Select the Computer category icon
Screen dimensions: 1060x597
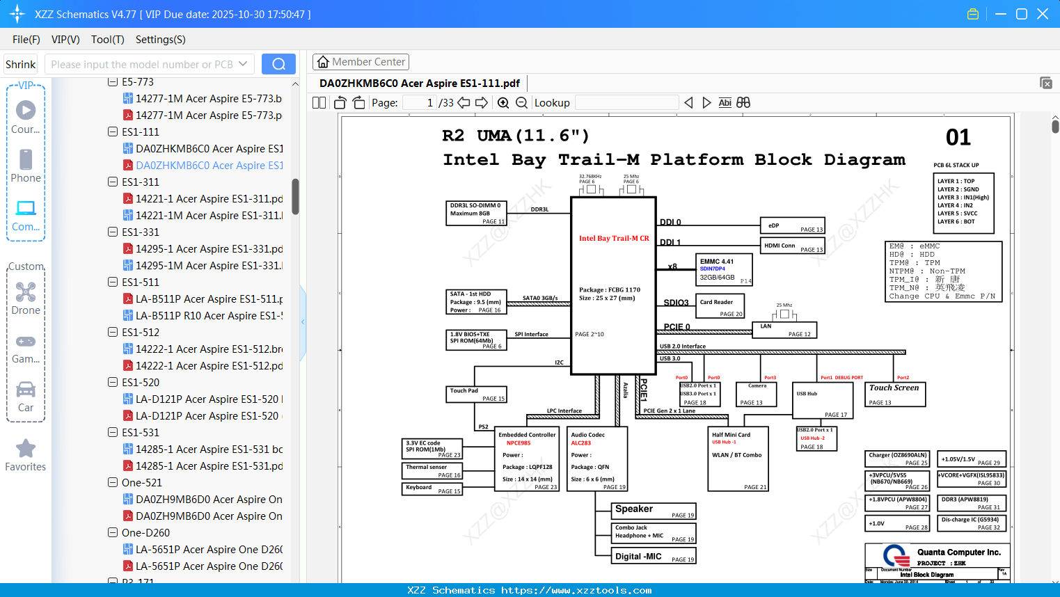(x=26, y=215)
